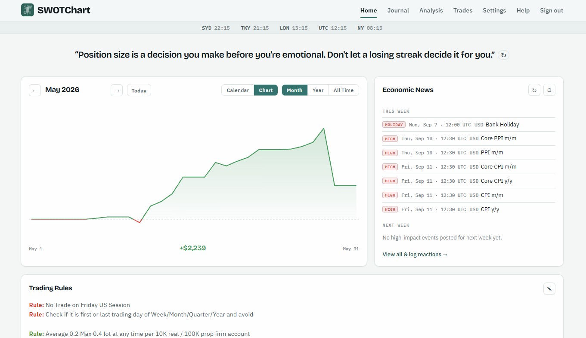Refresh the Economic News panel
Image resolution: width=586 pixels, height=338 pixels.
[534, 90]
